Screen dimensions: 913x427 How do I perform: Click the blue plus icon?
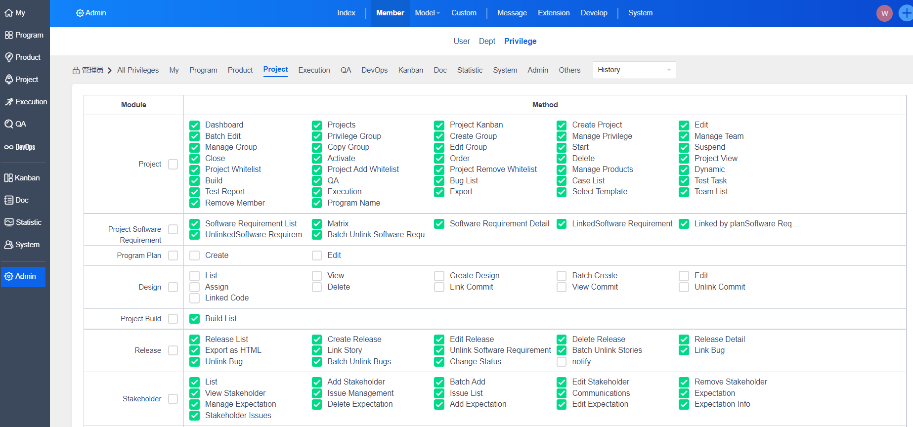coord(906,13)
